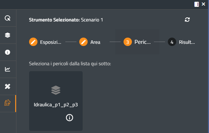Go to the Esposizi... step label
The image size is (209, 133).
[x=50, y=42]
